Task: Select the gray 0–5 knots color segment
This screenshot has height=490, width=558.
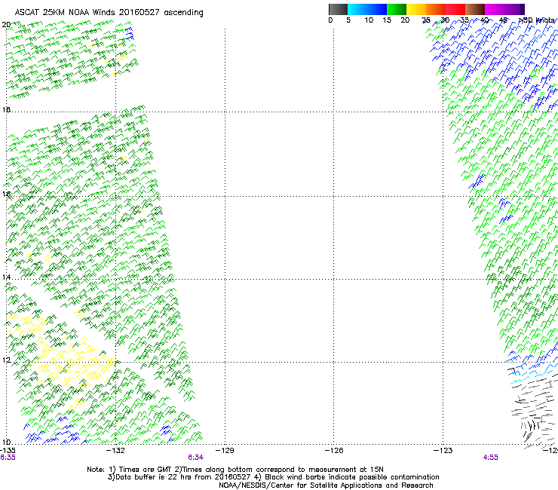Action: 338,9
